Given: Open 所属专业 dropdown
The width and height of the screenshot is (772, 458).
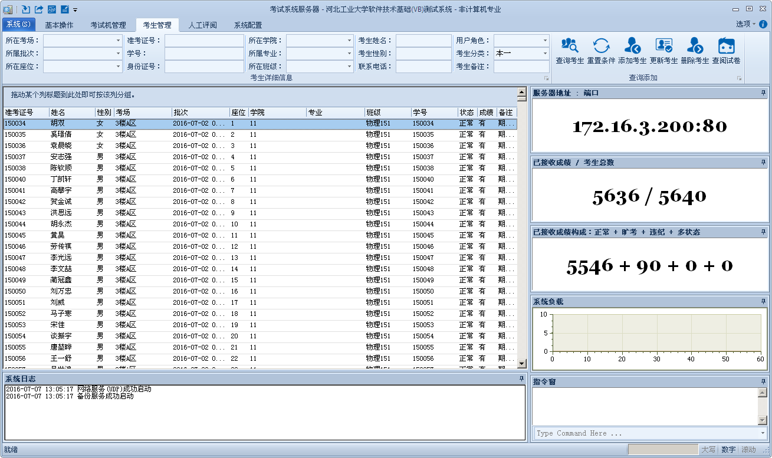Looking at the screenshot, I should point(349,54).
